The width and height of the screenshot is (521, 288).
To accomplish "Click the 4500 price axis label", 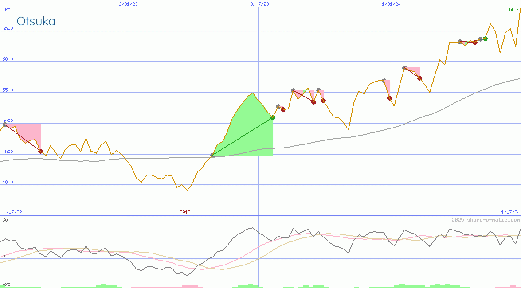I will pyautogui.click(x=8, y=152).
